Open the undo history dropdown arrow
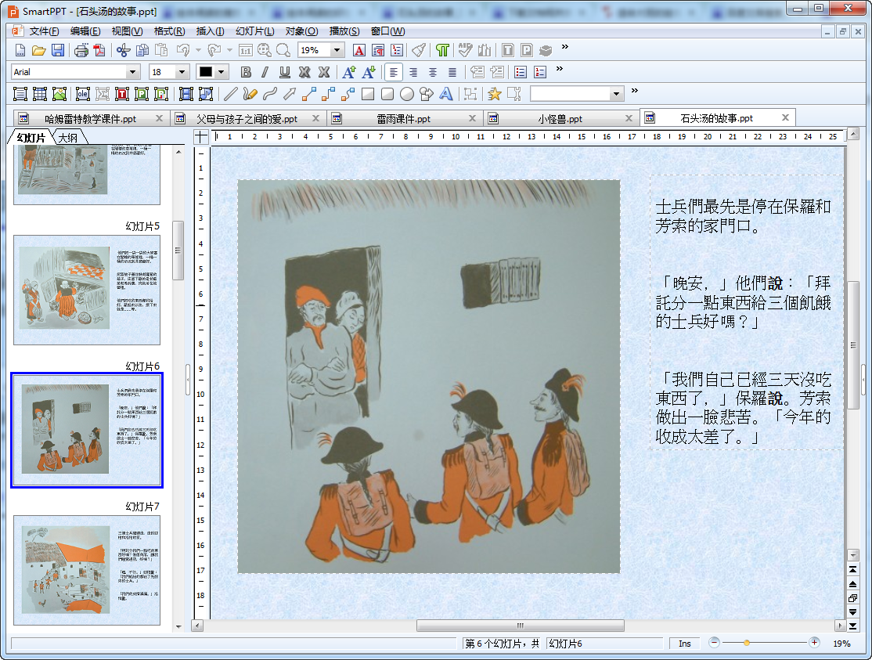This screenshot has height=660, width=872. pos(199,51)
